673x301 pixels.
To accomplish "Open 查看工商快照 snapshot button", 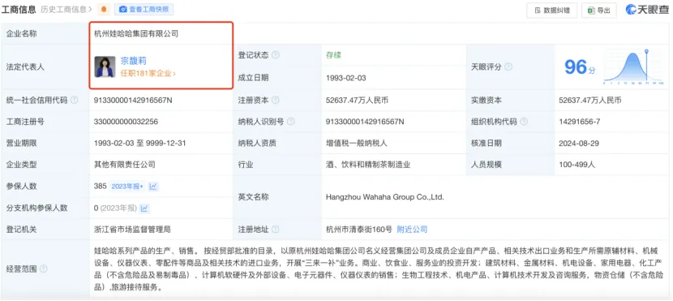I will point(144,9).
